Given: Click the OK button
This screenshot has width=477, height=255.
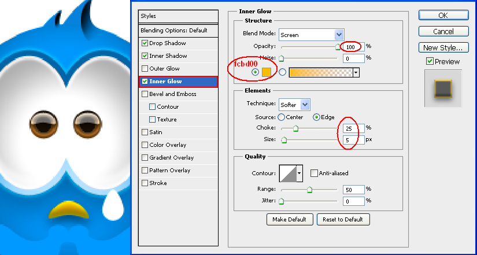Looking at the screenshot, I should pyautogui.click(x=443, y=15).
